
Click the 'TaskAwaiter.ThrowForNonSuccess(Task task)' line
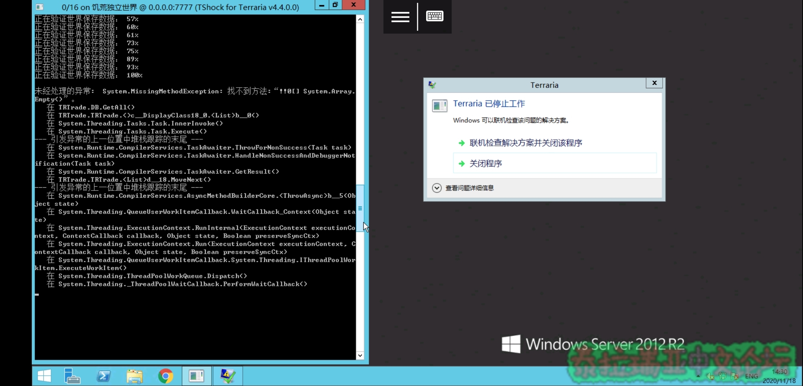(199, 148)
